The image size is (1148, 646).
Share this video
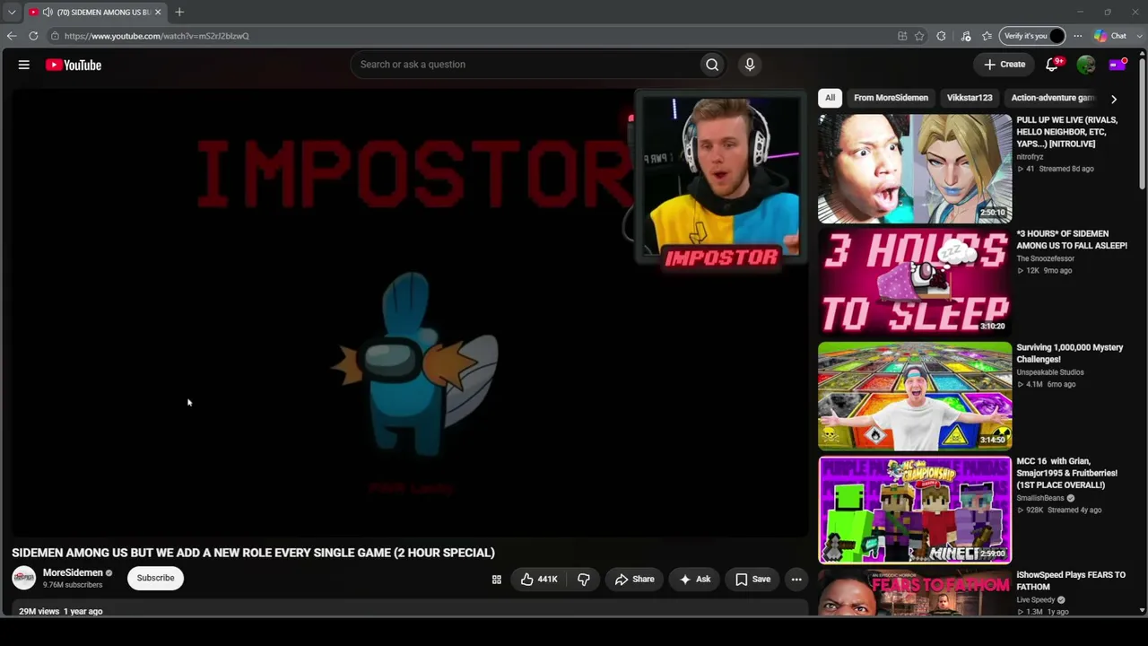click(634, 580)
